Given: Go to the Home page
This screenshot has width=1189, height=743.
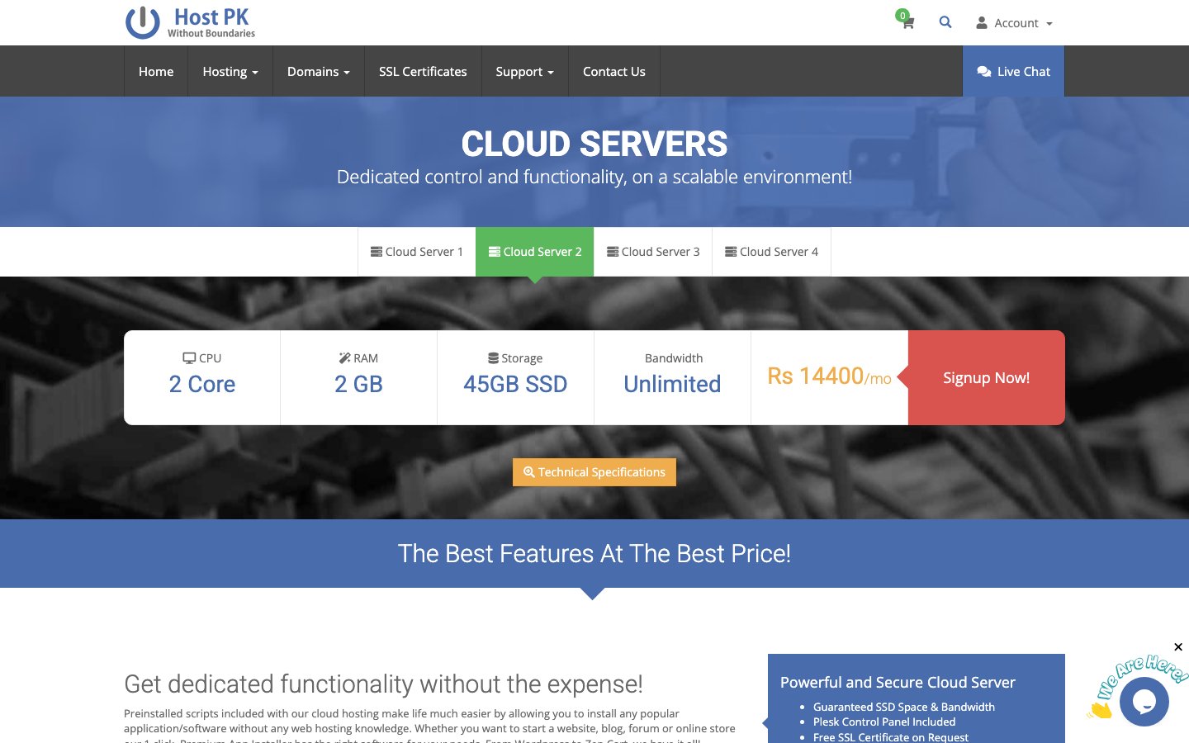Looking at the screenshot, I should pyautogui.click(x=156, y=72).
